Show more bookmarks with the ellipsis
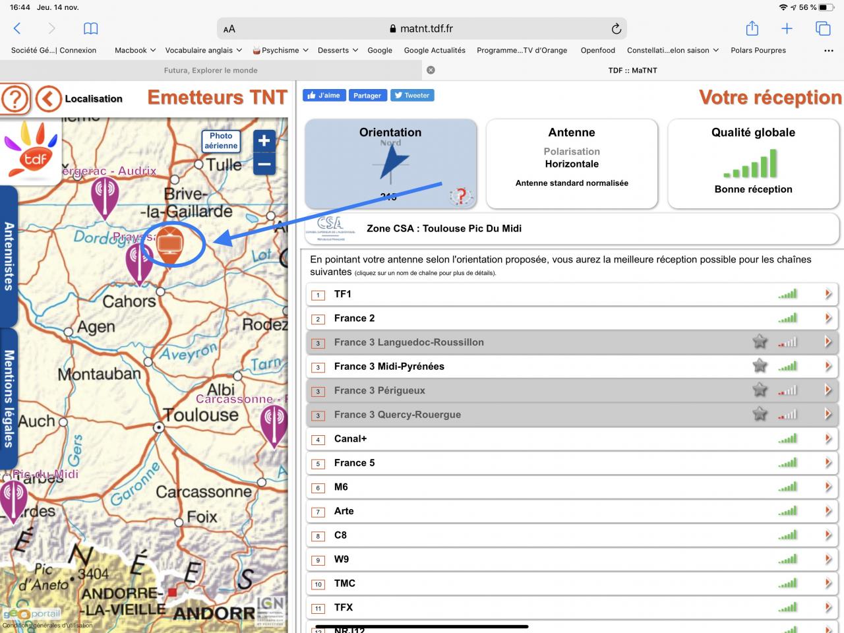 coord(829,50)
